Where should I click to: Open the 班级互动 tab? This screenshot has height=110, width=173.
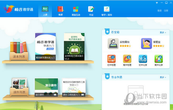click(x=76, y=11)
